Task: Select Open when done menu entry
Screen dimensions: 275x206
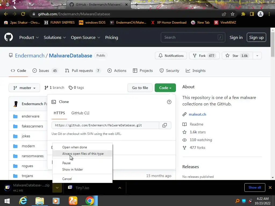Action: point(82,147)
